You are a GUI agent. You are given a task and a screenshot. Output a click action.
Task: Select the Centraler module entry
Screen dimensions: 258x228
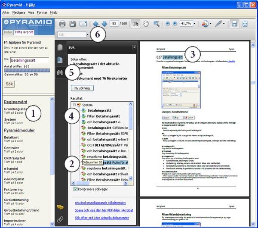pyautogui.click(x=12, y=148)
